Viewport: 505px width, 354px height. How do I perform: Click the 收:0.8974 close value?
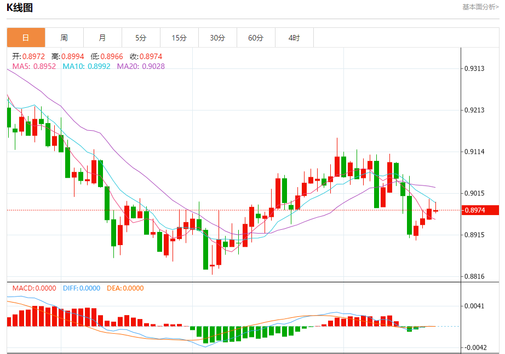pos(146,57)
